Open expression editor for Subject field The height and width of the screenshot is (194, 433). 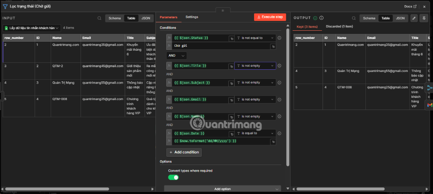(231, 83)
